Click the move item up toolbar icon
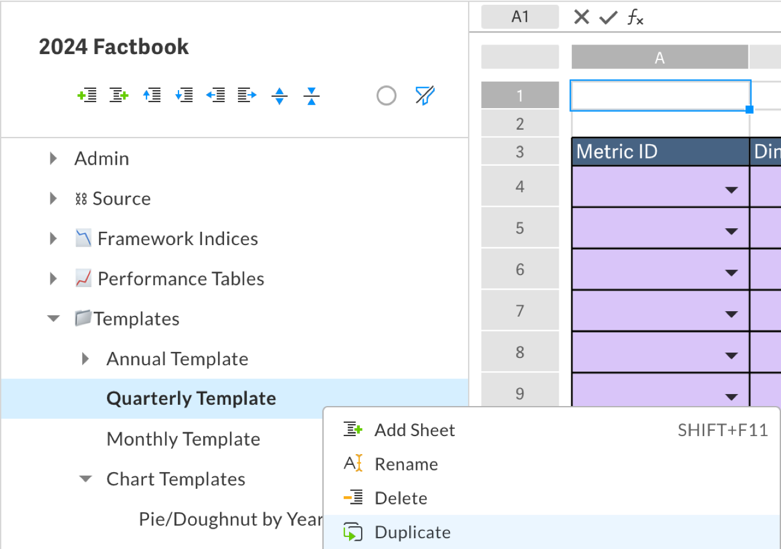Image resolution: width=781 pixels, height=549 pixels. pos(151,95)
